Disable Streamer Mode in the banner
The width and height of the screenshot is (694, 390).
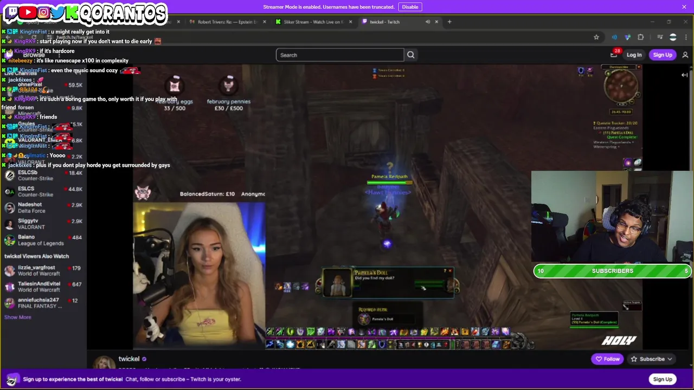pyautogui.click(x=410, y=6)
